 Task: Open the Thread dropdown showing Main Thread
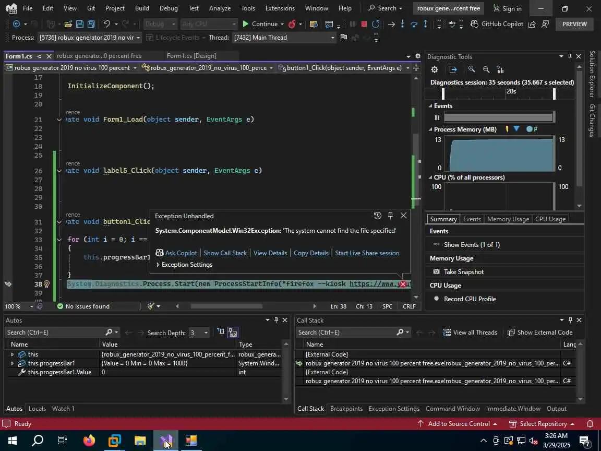pos(284,38)
